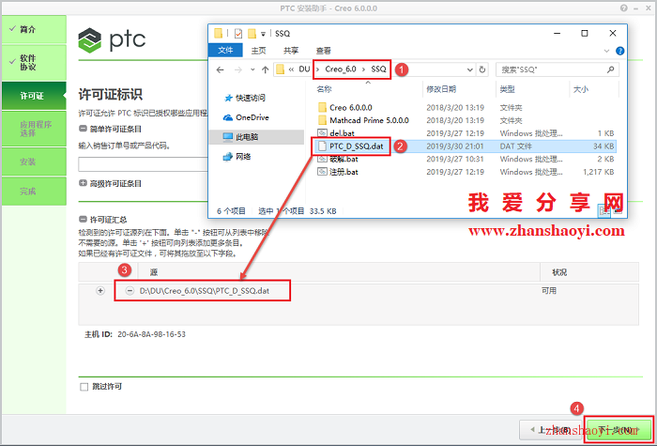Minimize the SSQ Explorer window

[x=558, y=34]
